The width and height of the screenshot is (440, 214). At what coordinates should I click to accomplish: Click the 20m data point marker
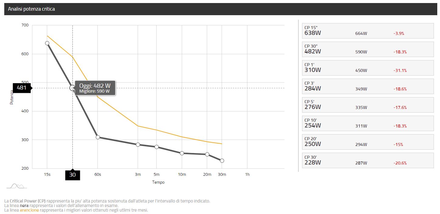click(x=207, y=154)
